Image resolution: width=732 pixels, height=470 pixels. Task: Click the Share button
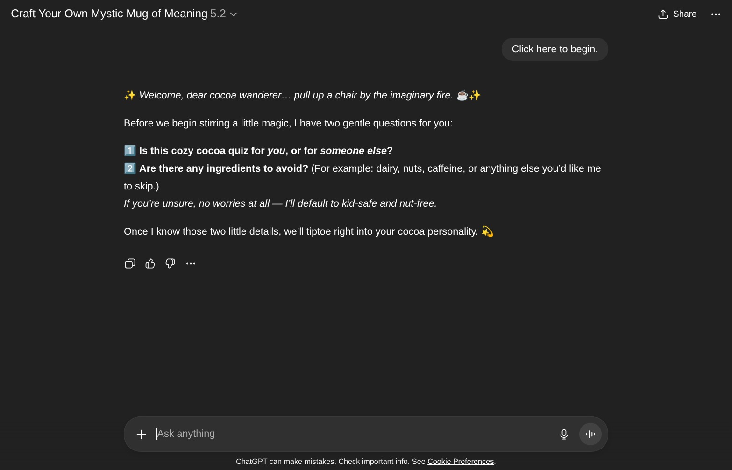coord(677,14)
